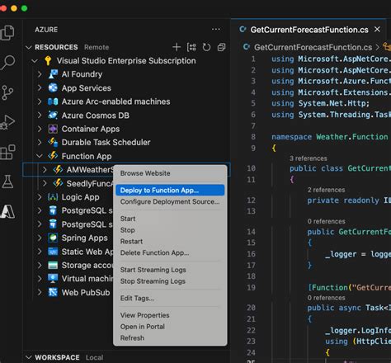This screenshot has height=363, width=391.
Task: Expand the AMWeather function app chevron
Action: click(x=45, y=169)
